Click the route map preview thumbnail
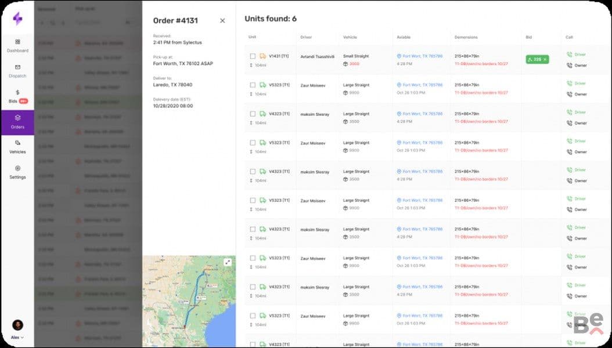Viewport: 612px width, 348px height. [189, 301]
